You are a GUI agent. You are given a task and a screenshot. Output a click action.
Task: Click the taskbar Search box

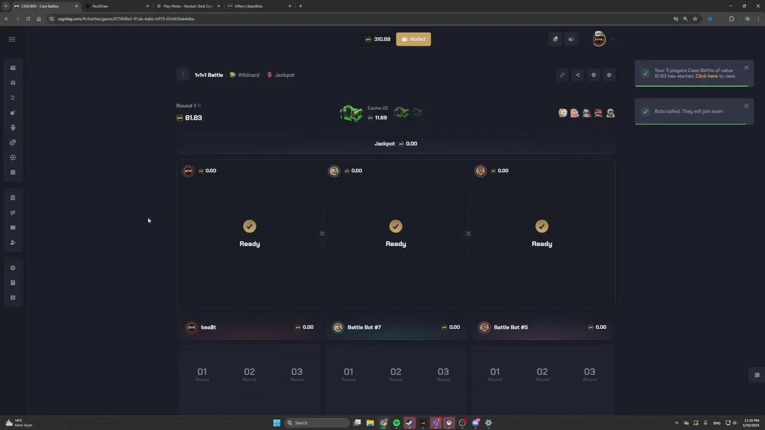(x=317, y=423)
